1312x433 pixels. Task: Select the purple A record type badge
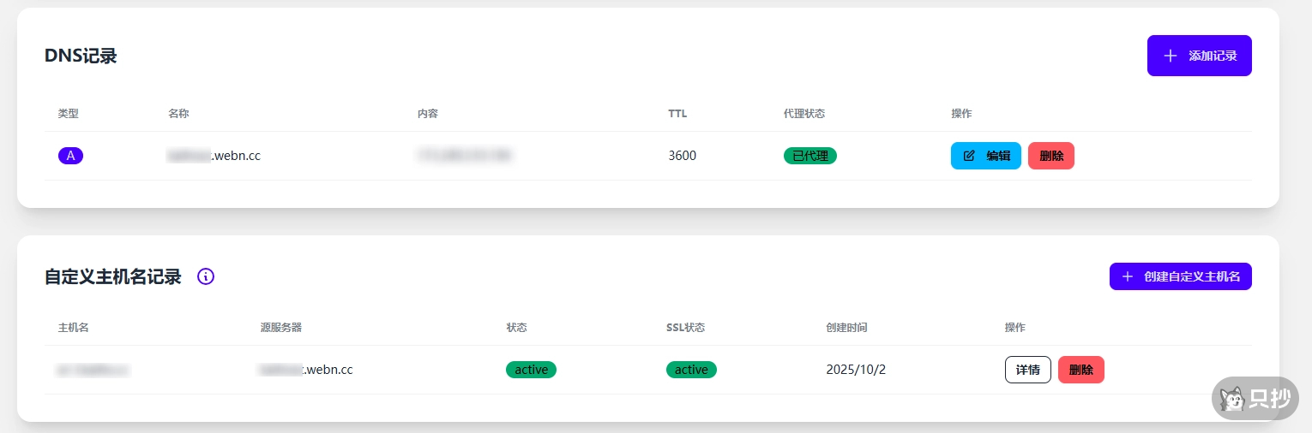pos(70,156)
